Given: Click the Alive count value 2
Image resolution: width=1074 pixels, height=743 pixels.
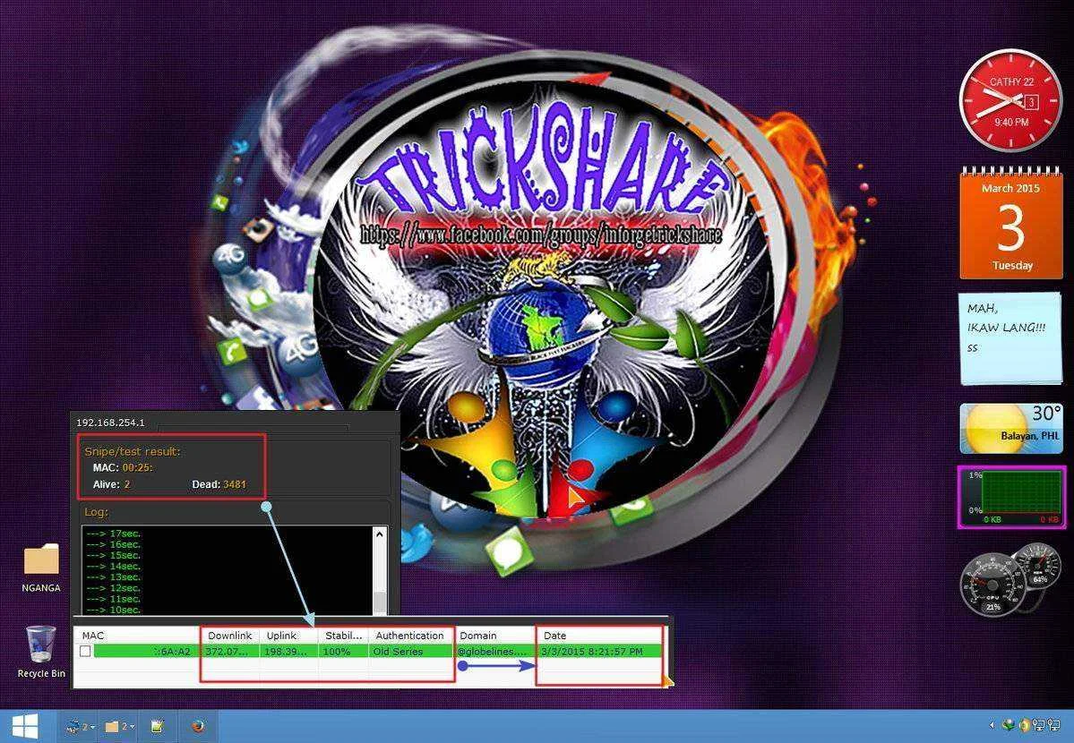Looking at the screenshot, I should [127, 484].
